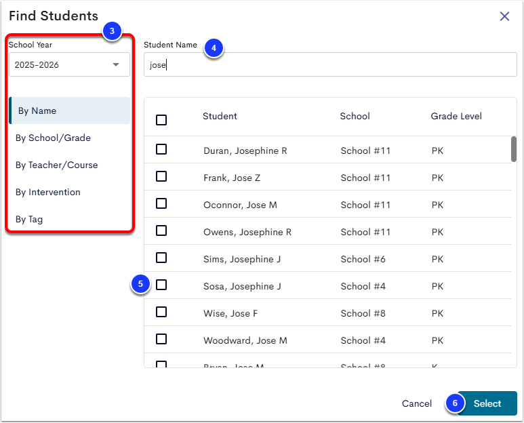The image size is (524, 423).
Task: Check the box for Sosa, Josephine J
Action: coord(161,285)
